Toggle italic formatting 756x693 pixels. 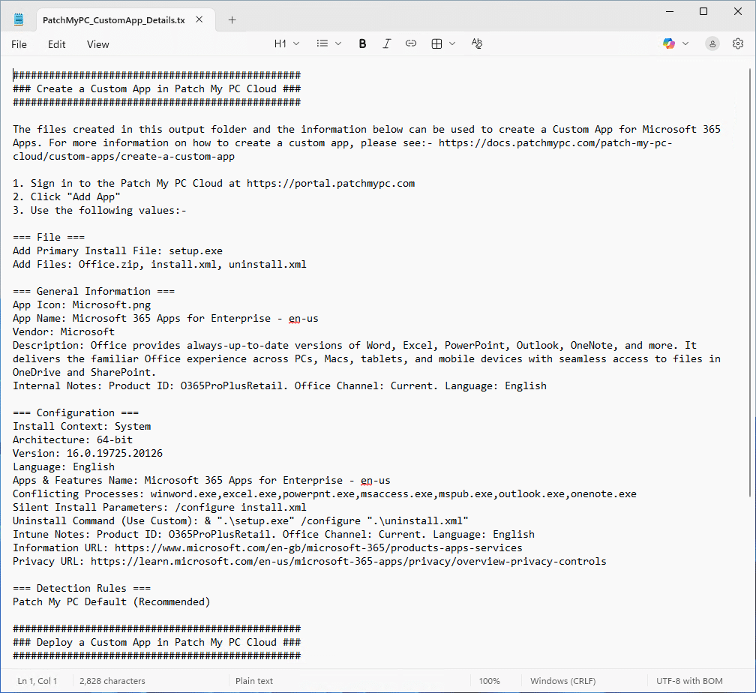tap(386, 44)
